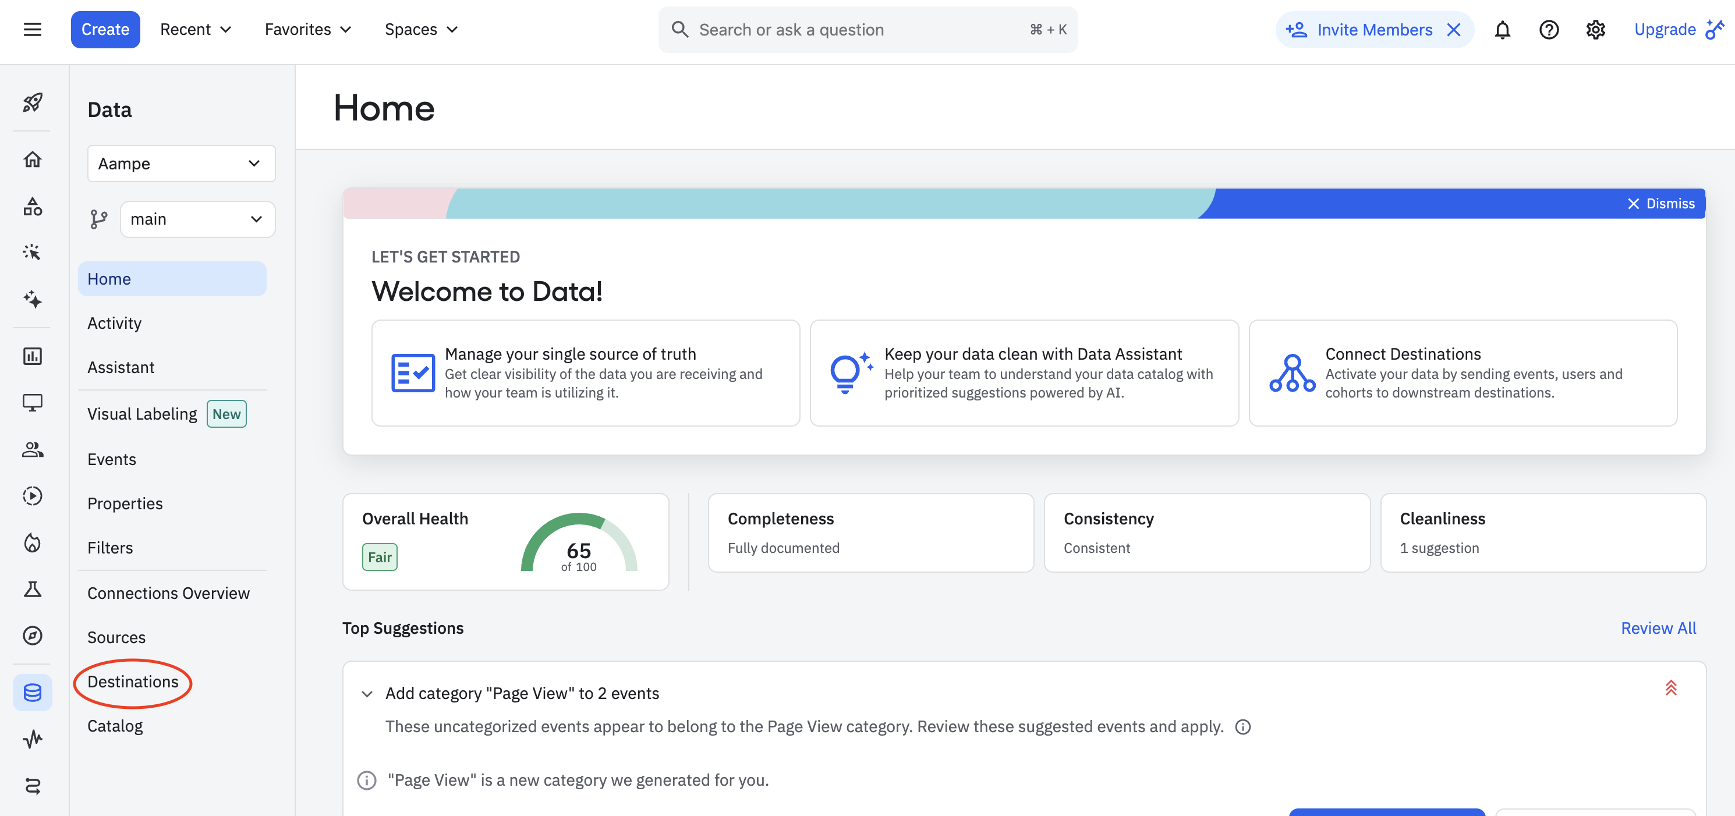Open the compass icon in left rail

[33, 636]
